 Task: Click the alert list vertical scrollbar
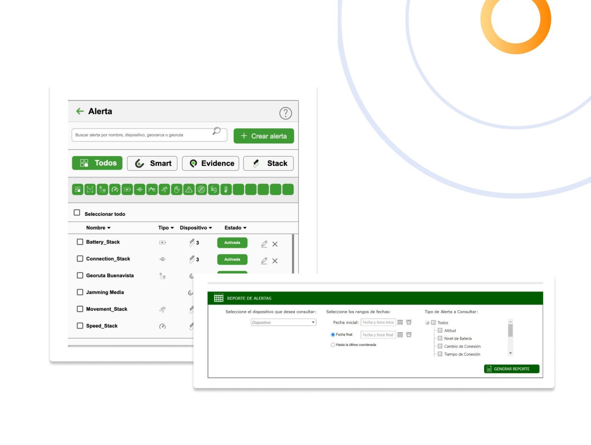coord(293,253)
